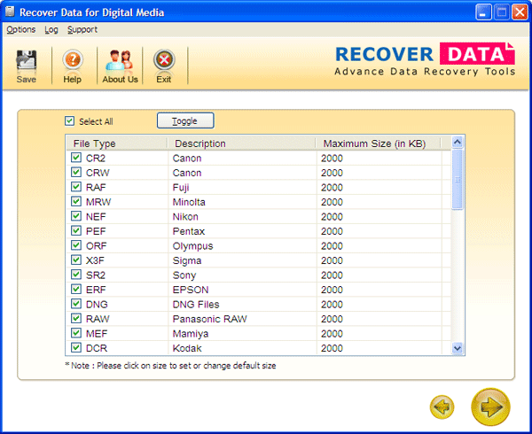Open the Support menu

(x=82, y=29)
